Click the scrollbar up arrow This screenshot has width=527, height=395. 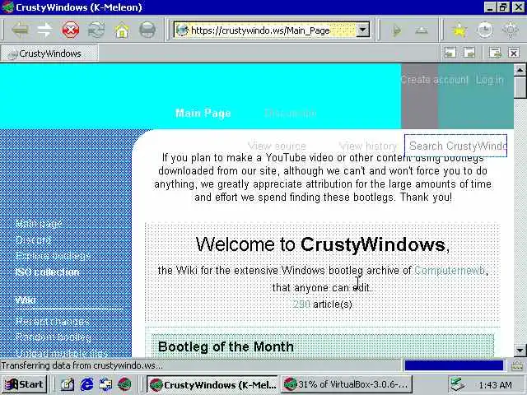520,70
